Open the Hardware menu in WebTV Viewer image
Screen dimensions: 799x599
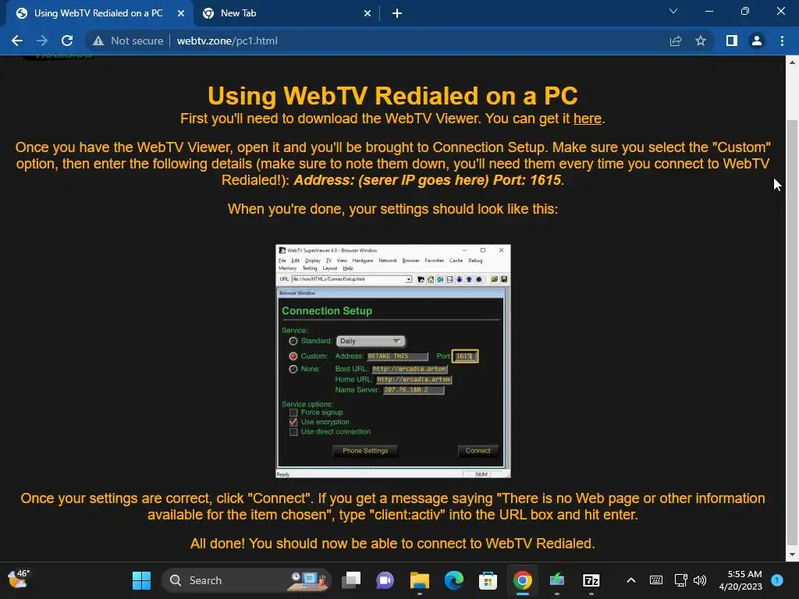pos(362,261)
